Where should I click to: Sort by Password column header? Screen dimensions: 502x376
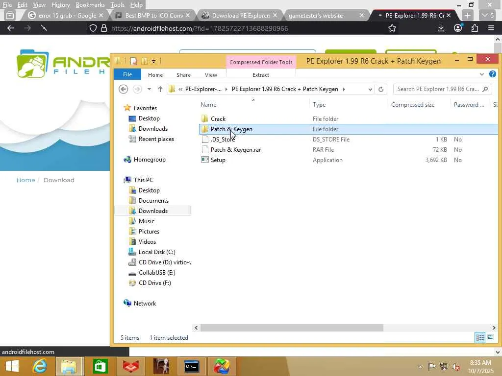coord(469,105)
